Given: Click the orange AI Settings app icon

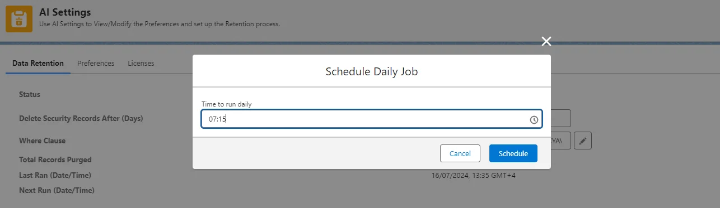Looking at the screenshot, I should (19, 19).
